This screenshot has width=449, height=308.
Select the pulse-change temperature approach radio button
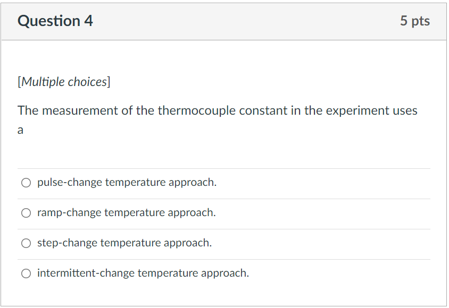click(26, 183)
